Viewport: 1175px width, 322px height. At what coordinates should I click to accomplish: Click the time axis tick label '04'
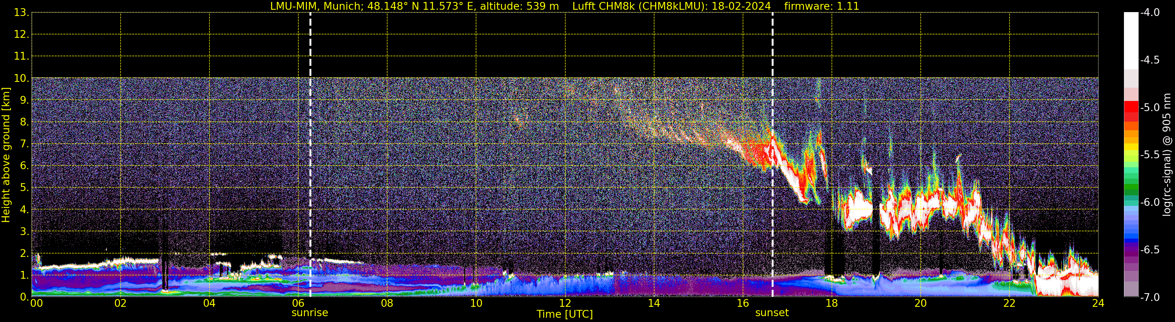pos(209,304)
